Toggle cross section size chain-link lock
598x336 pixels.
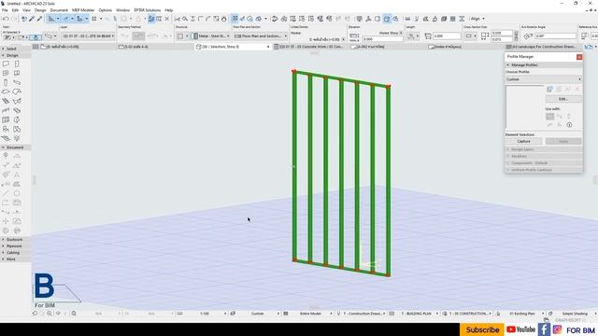pos(517,35)
